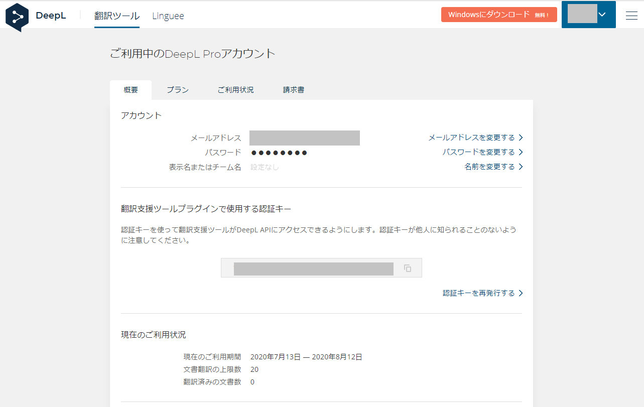Open the ご利用状況 tab
Viewport: 644px width, 407px height.
(235, 89)
